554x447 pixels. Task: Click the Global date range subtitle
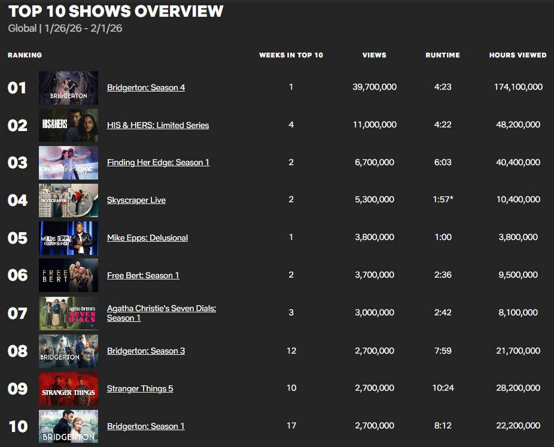(65, 28)
